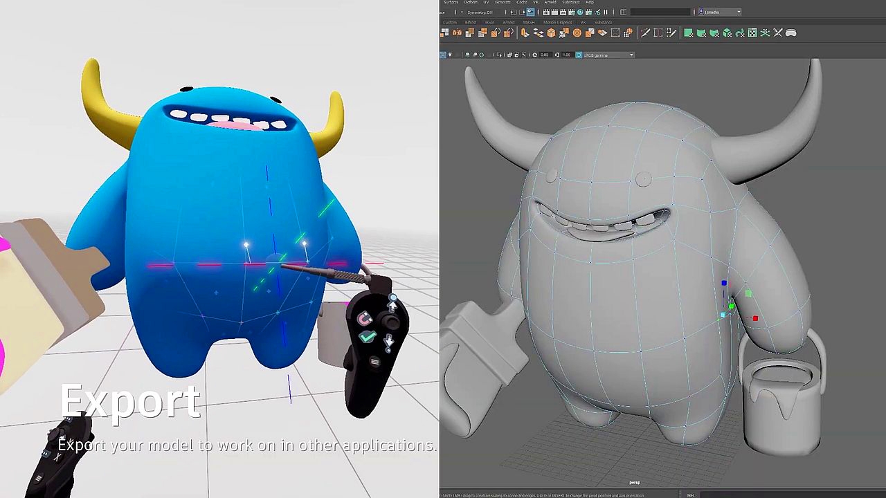
Task: Toggle the sRGB view transform icon
Action: point(579,55)
